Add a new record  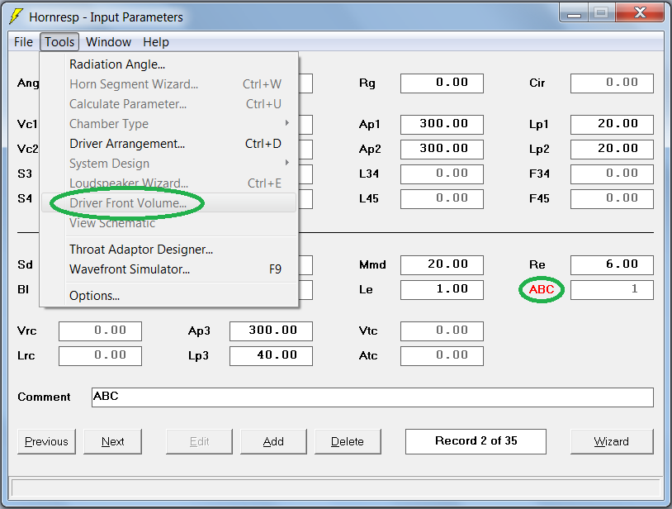click(x=273, y=441)
